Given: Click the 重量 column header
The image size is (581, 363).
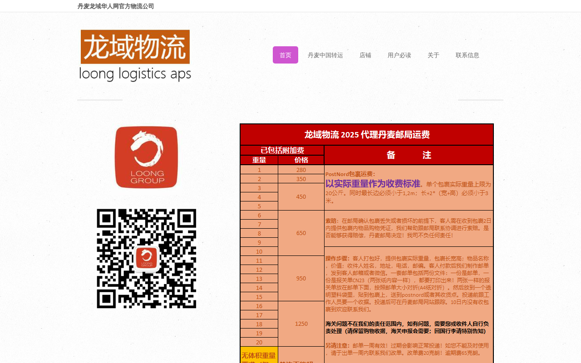Looking at the screenshot, I should coord(259,160).
